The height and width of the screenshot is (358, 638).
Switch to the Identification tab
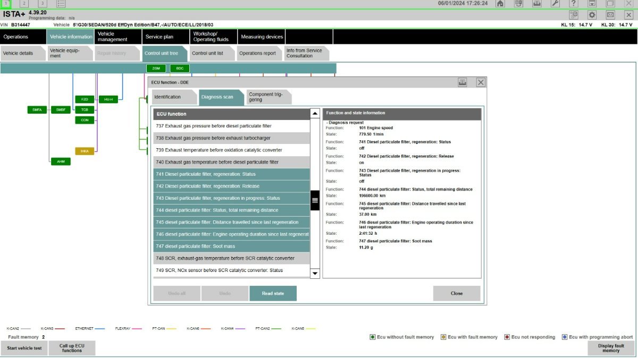(168, 97)
